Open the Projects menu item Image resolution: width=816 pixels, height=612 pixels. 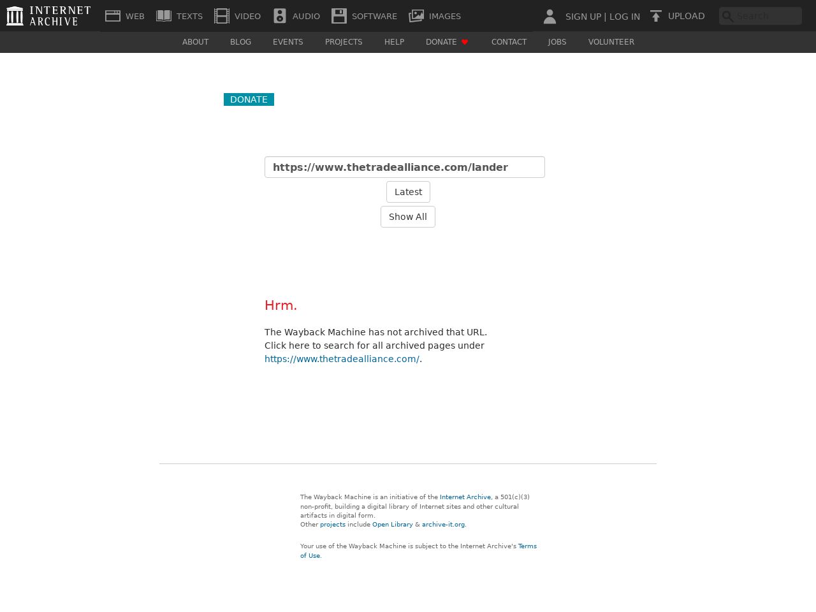(x=344, y=42)
